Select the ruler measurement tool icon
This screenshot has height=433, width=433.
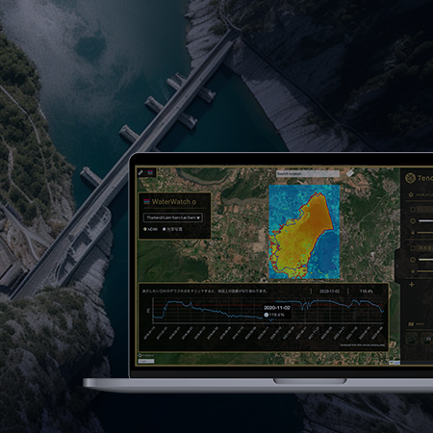coord(140,173)
